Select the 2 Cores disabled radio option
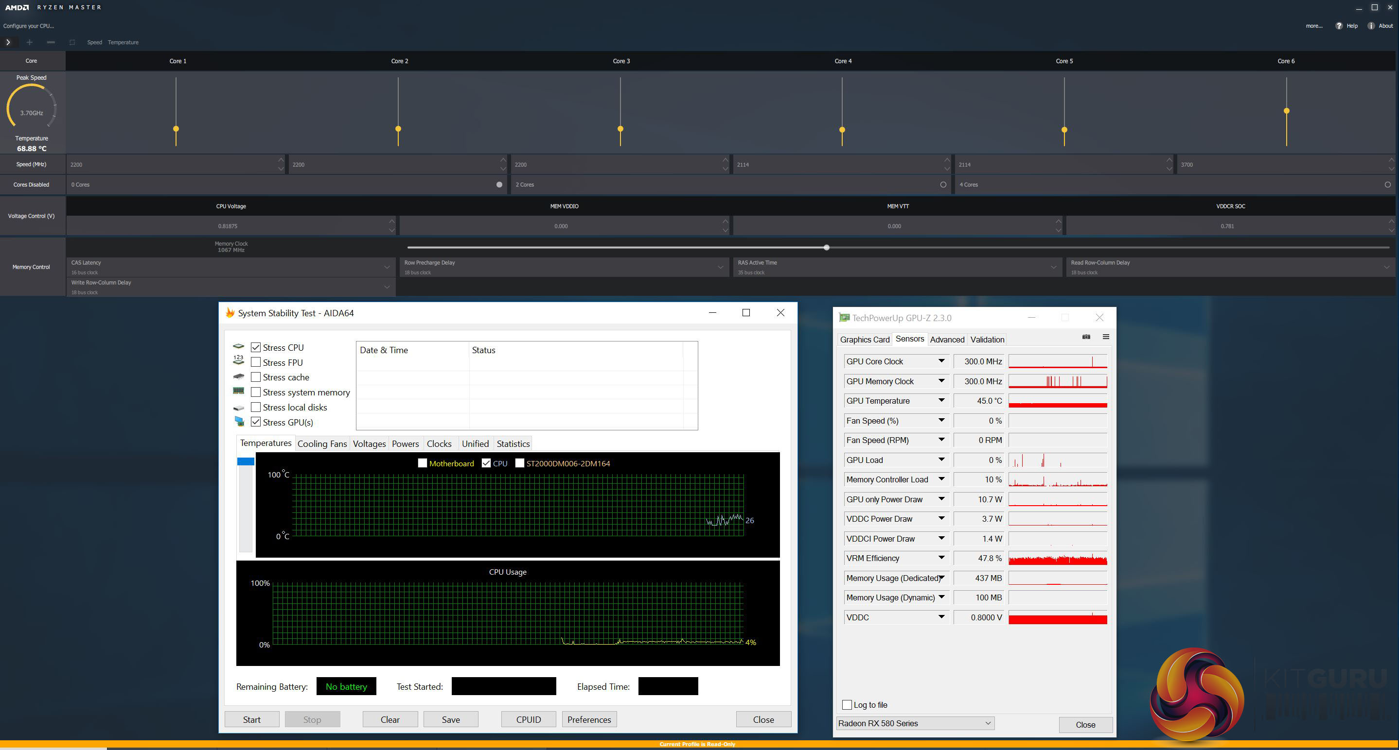The width and height of the screenshot is (1399, 750). [943, 185]
